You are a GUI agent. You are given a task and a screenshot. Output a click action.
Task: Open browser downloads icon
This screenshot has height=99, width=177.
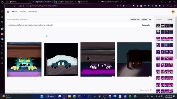(x=171, y=6)
